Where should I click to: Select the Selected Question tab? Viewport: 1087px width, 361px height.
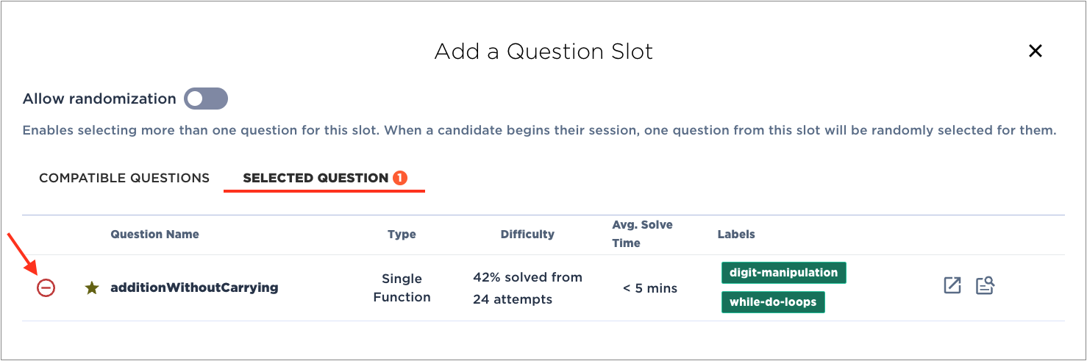324,178
